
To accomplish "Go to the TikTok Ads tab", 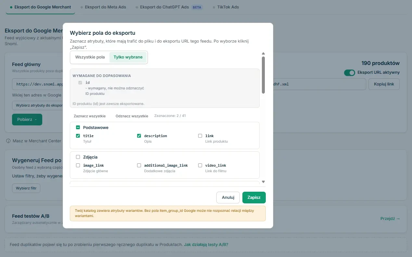I will (226, 7).
